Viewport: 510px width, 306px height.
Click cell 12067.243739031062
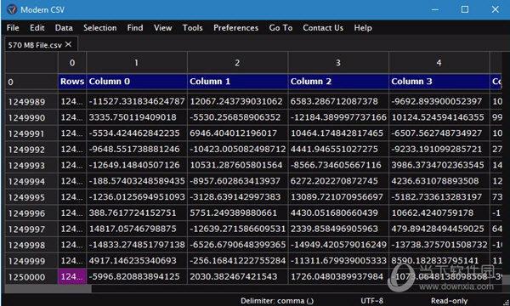pos(237,101)
